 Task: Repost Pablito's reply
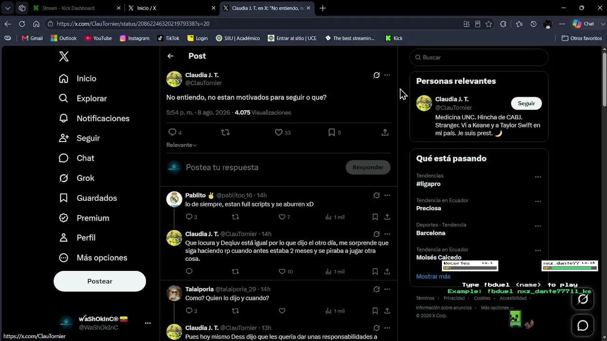click(235, 217)
